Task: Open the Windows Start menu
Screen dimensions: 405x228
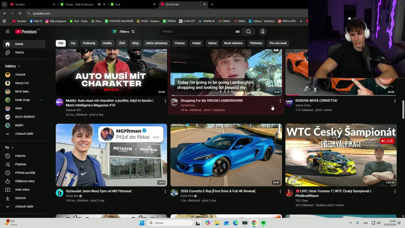Action: tap(142, 223)
